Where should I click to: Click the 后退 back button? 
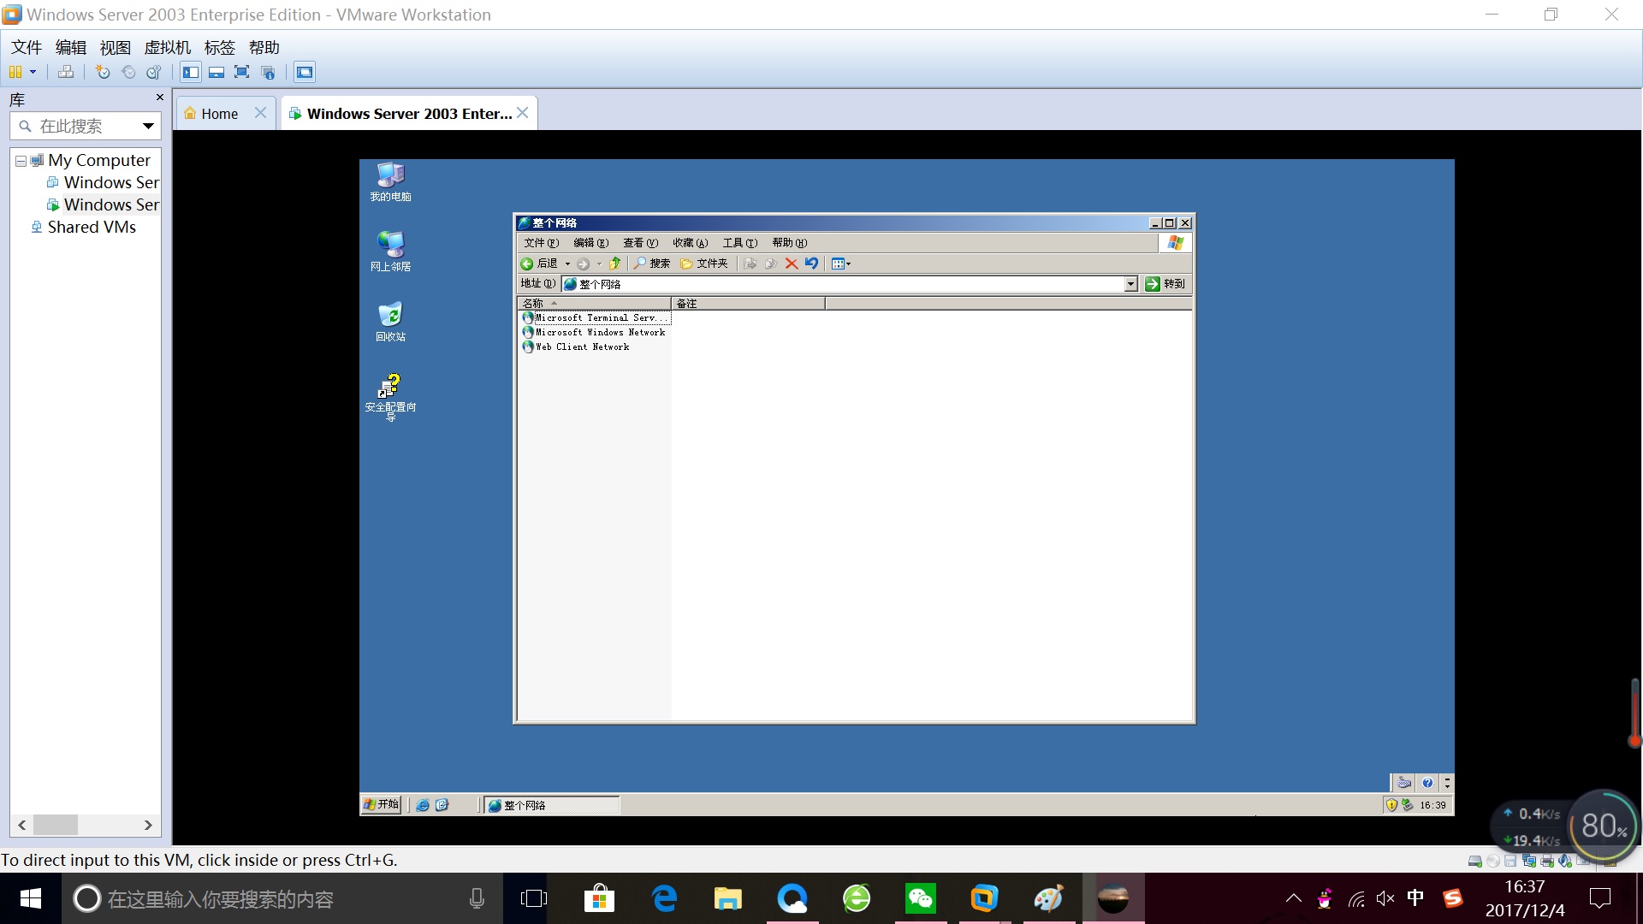[x=539, y=264]
